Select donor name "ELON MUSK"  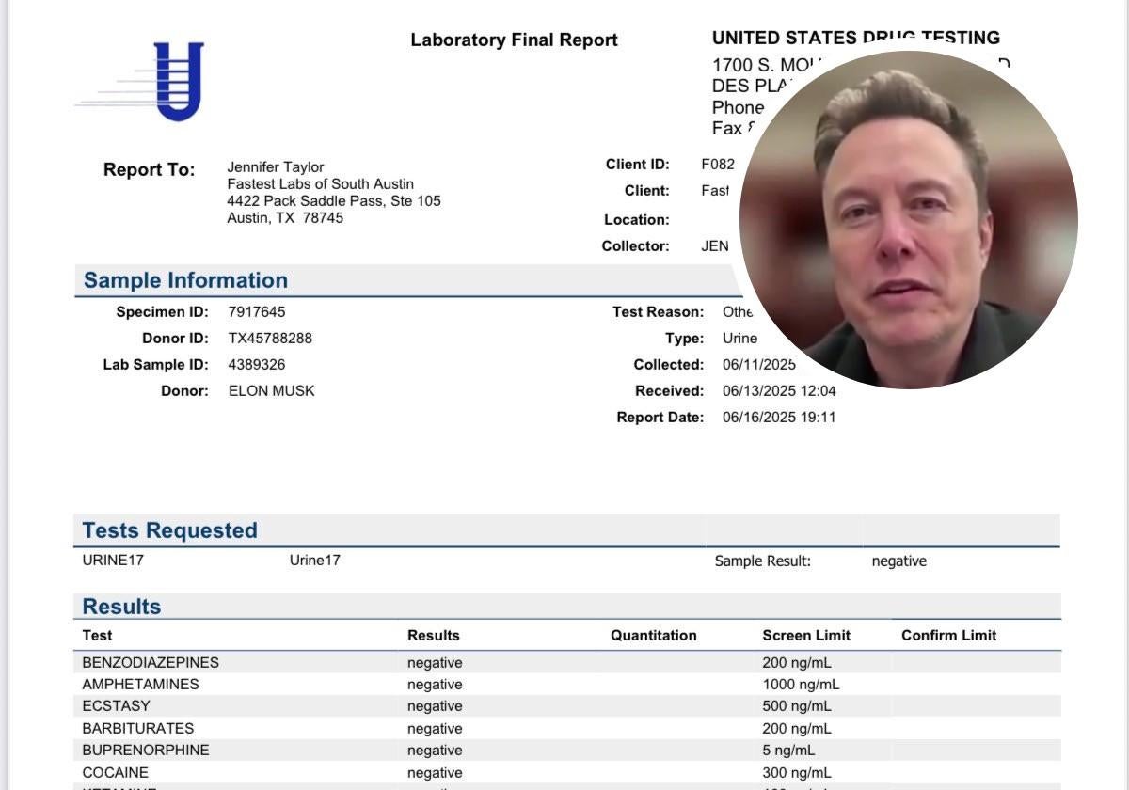pyautogui.click(x=272, y=391)
